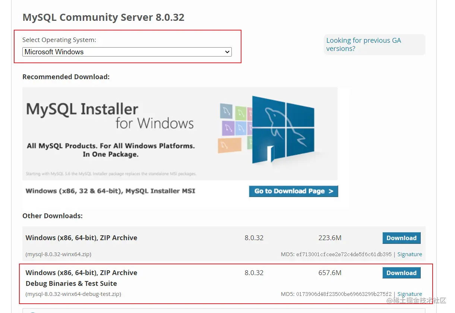Open the 'Looking for previous GA versions?' link
This screenshot has height=313, width=455.
(x=363, y=45)
